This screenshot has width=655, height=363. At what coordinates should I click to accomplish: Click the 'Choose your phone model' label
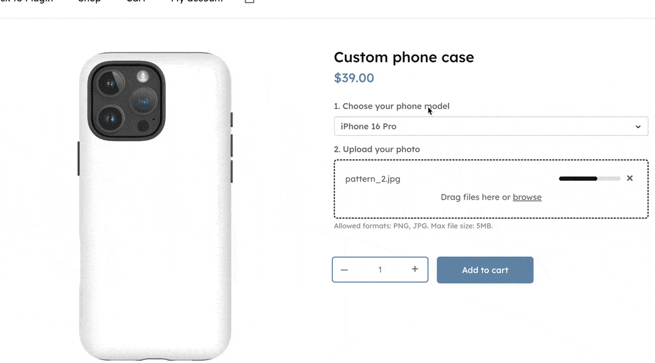(x=392, y=106)
